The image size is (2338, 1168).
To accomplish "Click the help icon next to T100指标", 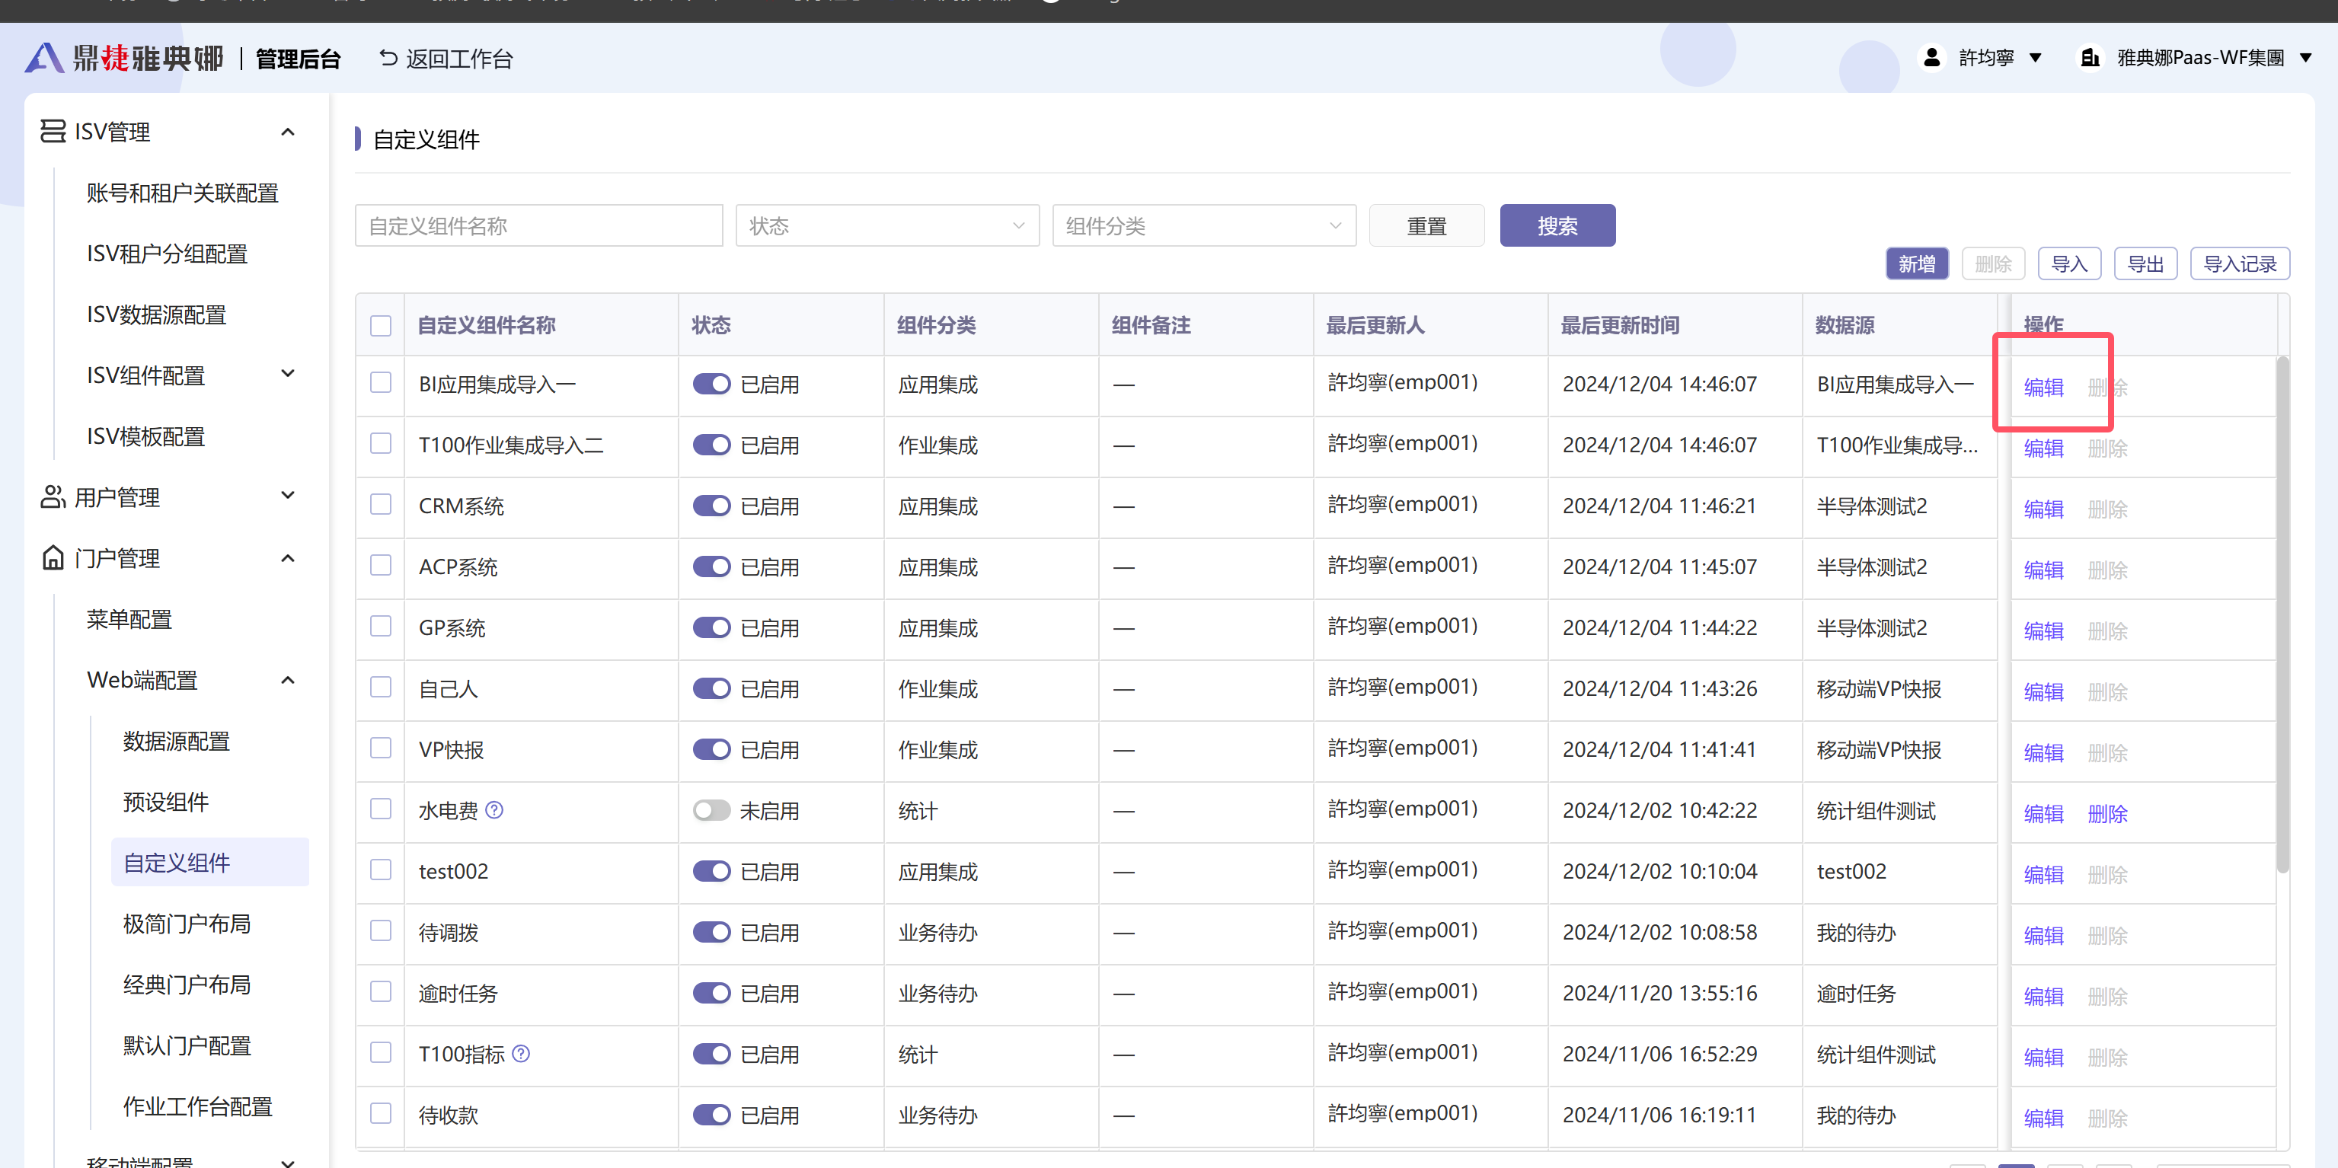I will tap(521, 1054).
